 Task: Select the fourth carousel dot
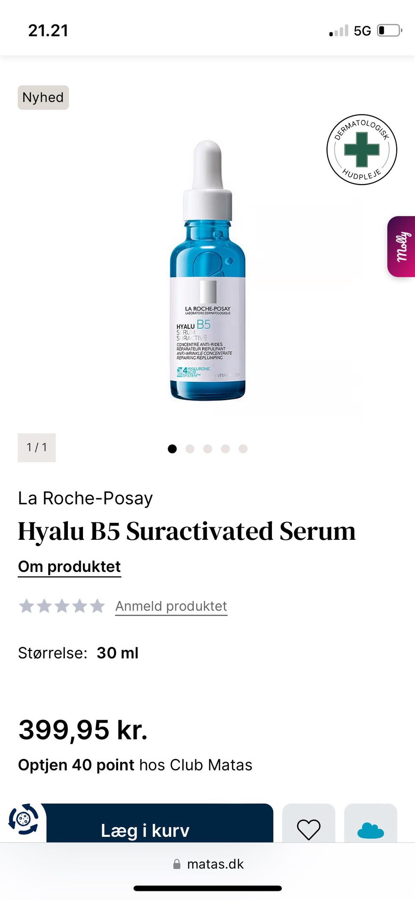point(225,449)
